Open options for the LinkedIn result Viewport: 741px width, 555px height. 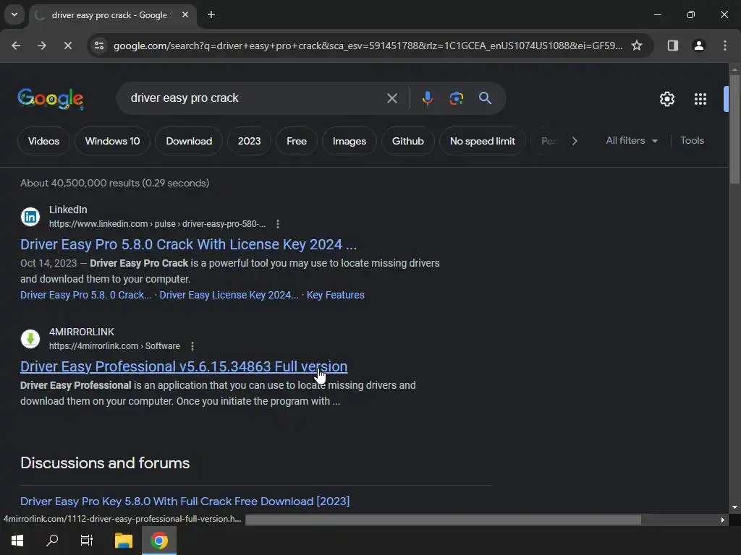click(x=277, y=224)
